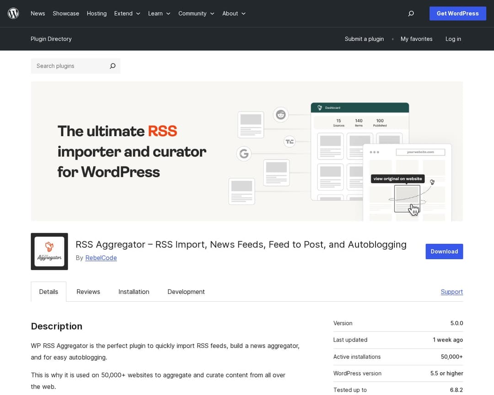Click the Get WordPress button

457,13
